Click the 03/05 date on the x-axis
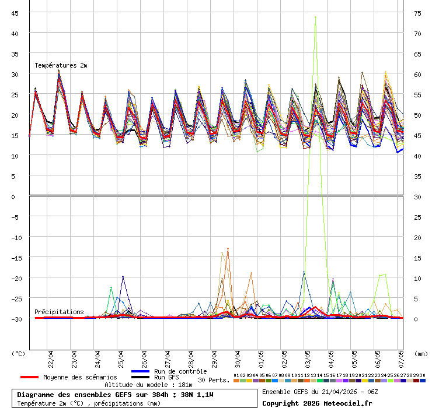The height and width of the screenshot is (408, 432). click(308, 357)
